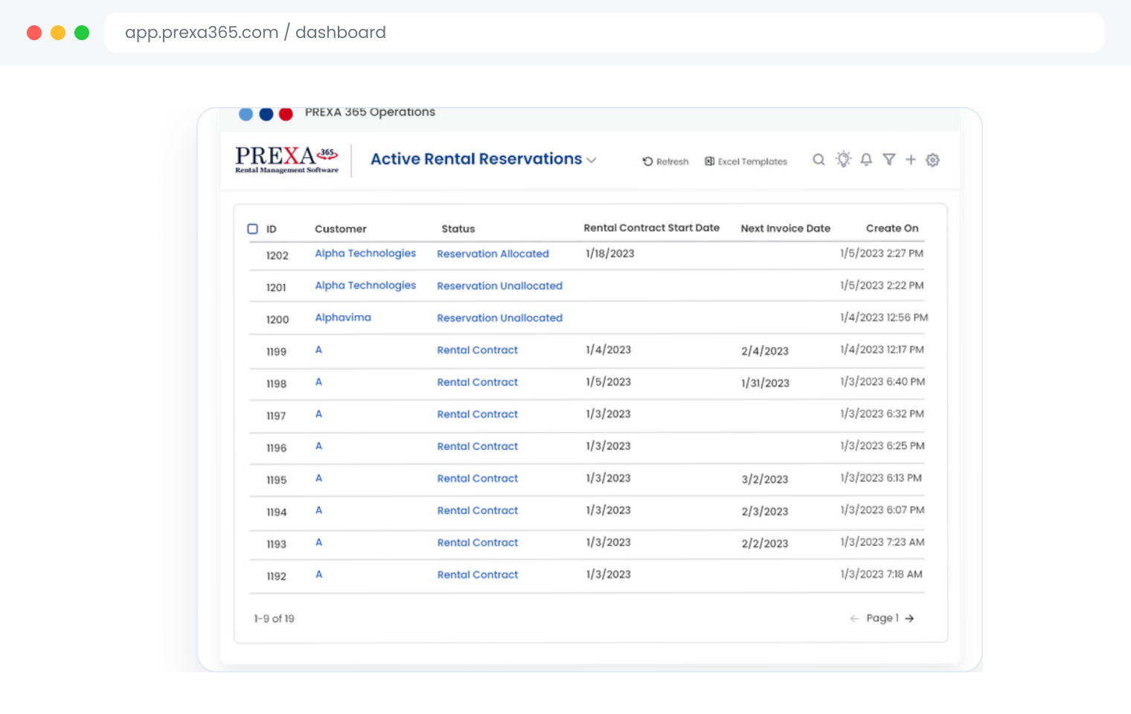Image resolution: width=1131 pixels, height=714 pixels.
Task: Click the search magnifier icon
Action: [x=818, y=160]
